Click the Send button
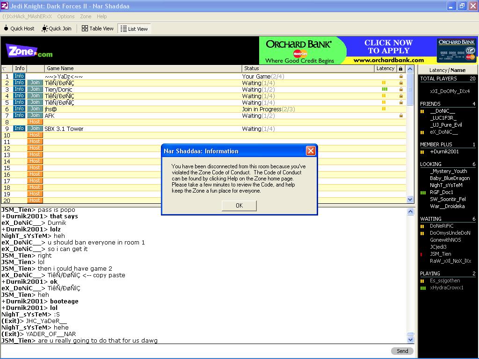Viewport: 479px width, 359px height. point(402,351)
